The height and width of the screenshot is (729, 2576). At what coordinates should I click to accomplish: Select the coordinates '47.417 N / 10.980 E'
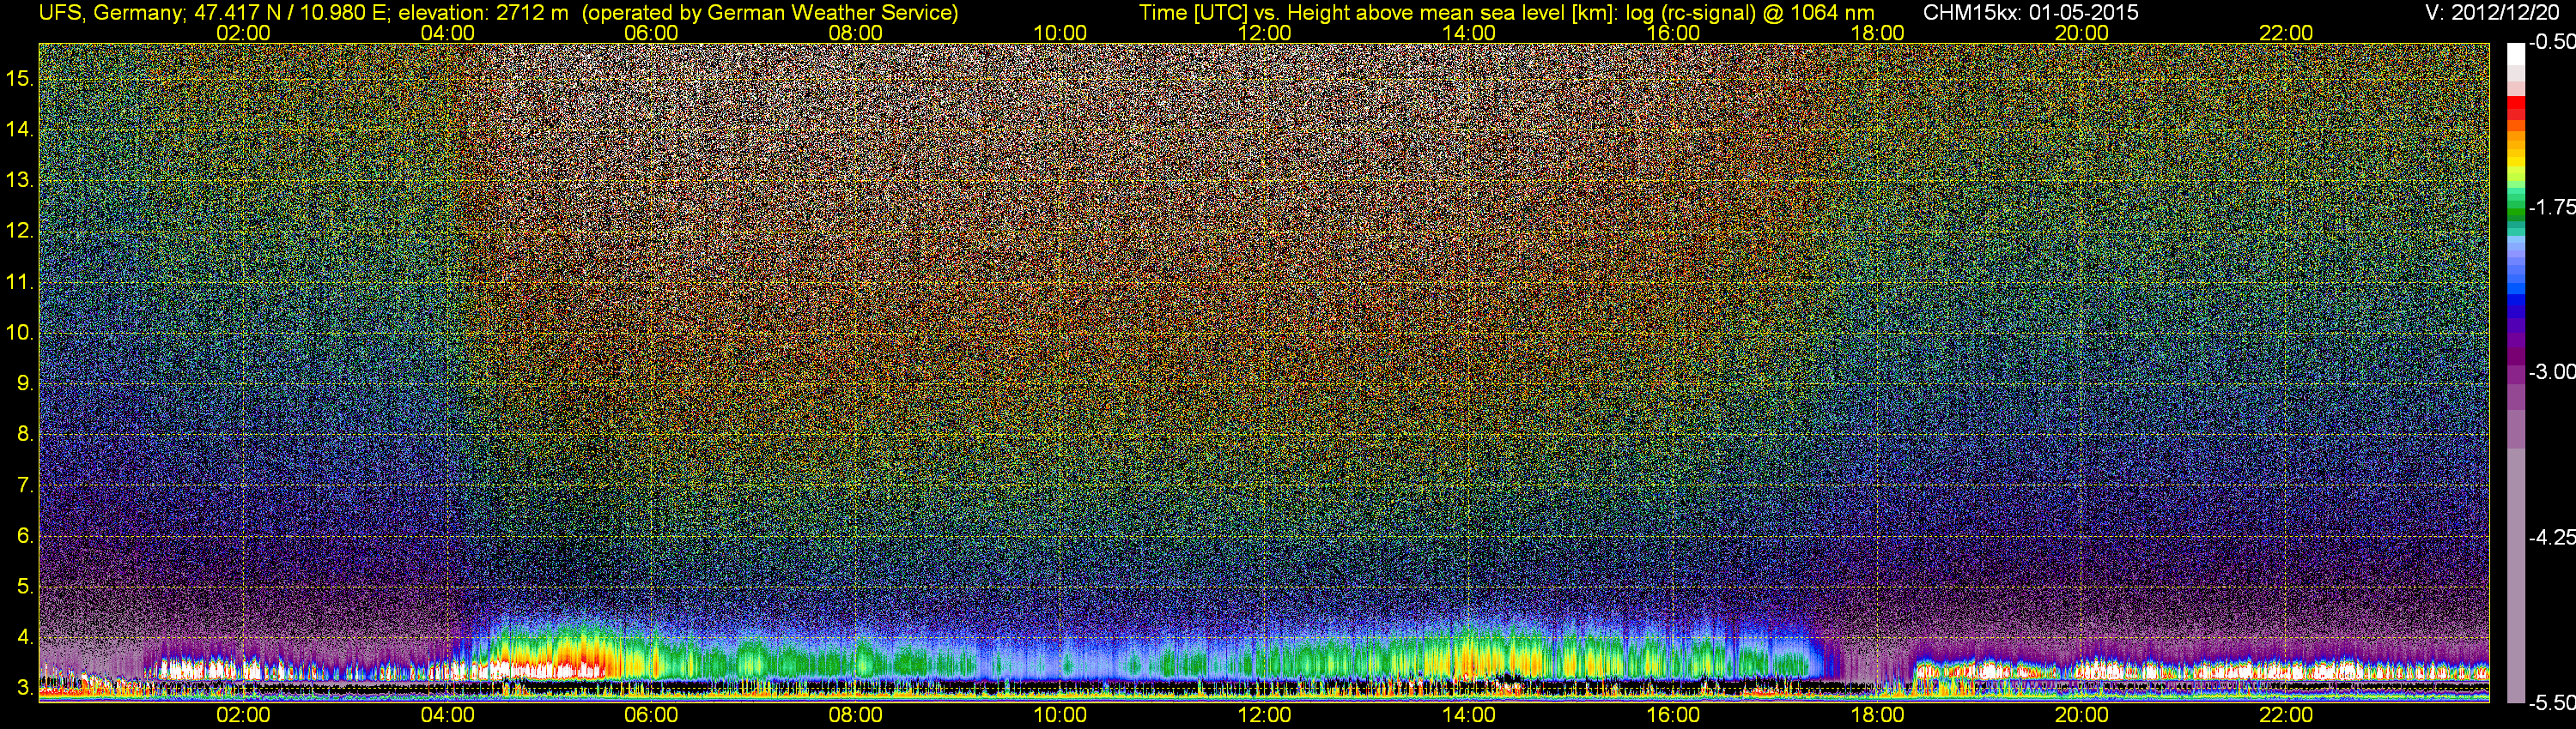pos(290,13)
